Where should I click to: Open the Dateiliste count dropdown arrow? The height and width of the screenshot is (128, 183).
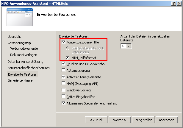(x=129, y=46)
